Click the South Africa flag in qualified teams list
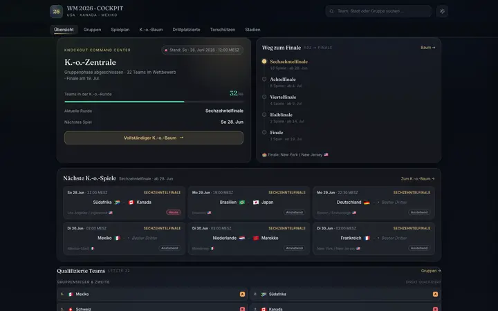Screen dimensions: 498x311 (x=264, y=294)
